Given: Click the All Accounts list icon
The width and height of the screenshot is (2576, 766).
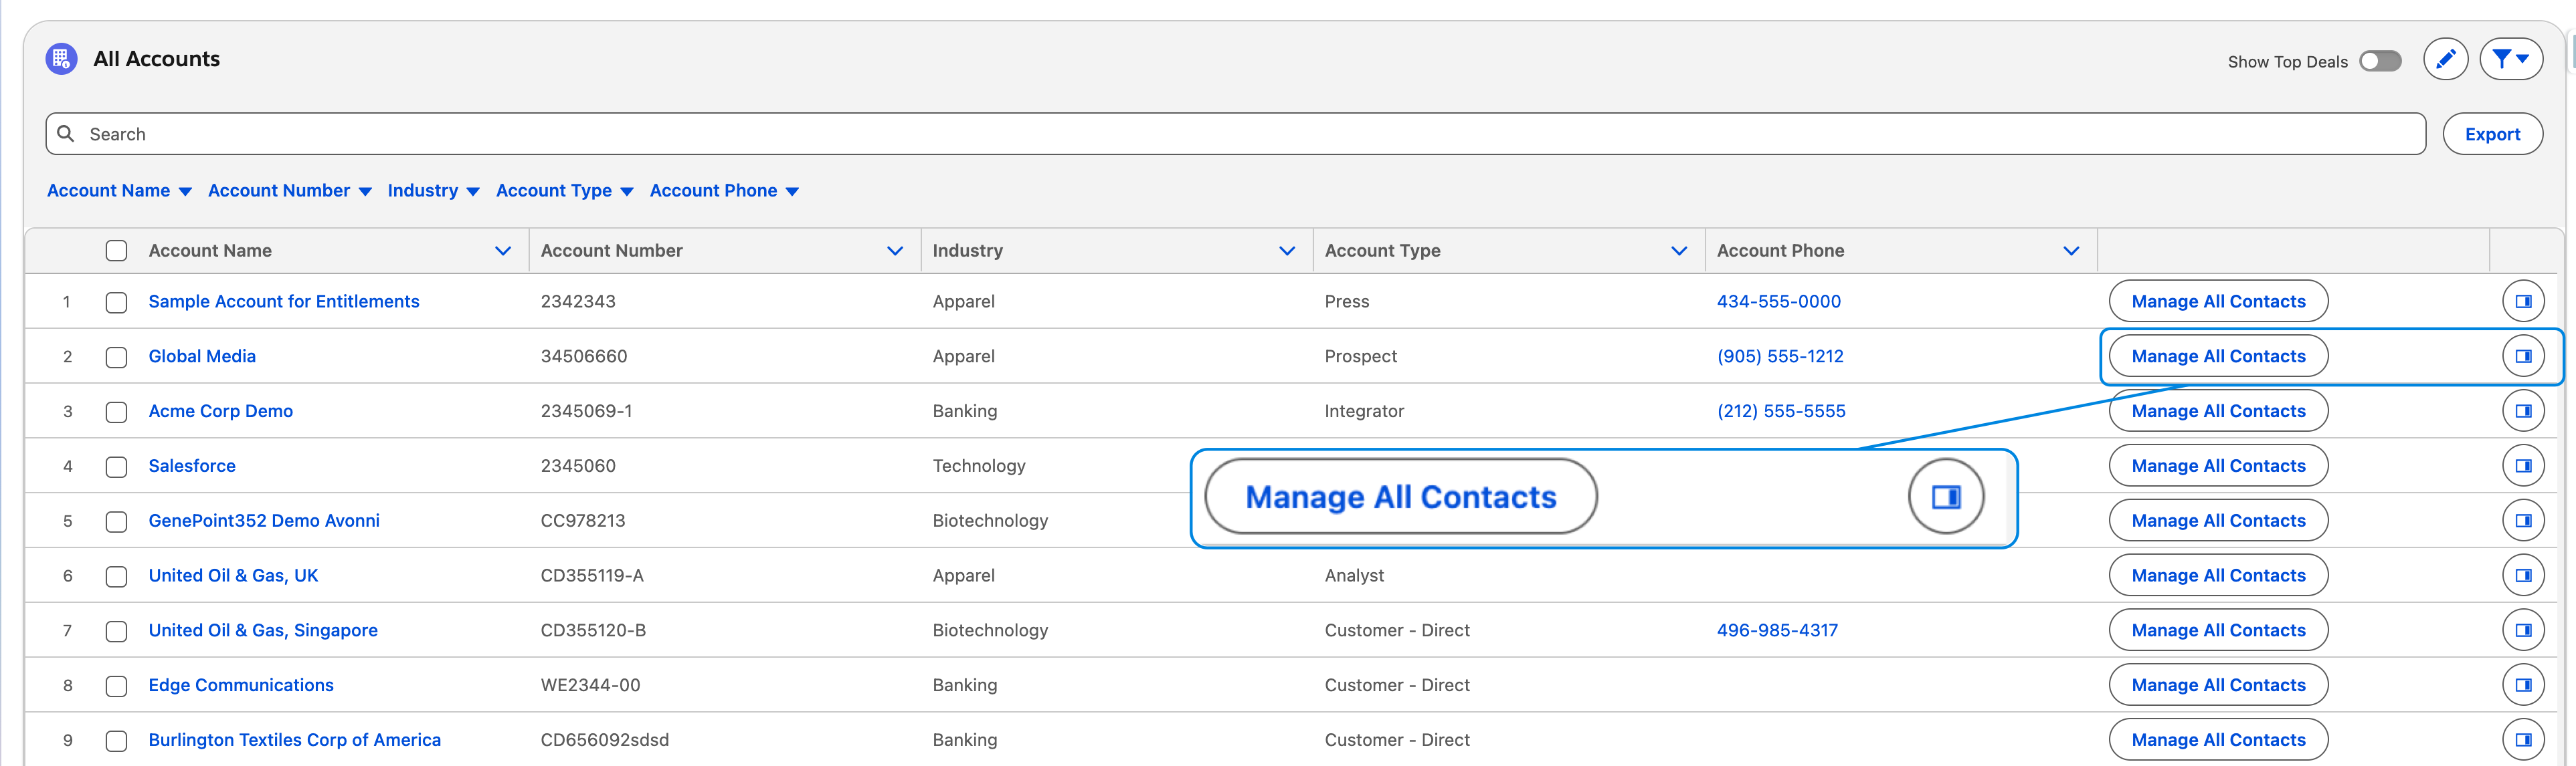Looking at the screenshot, I should [61, 59].
